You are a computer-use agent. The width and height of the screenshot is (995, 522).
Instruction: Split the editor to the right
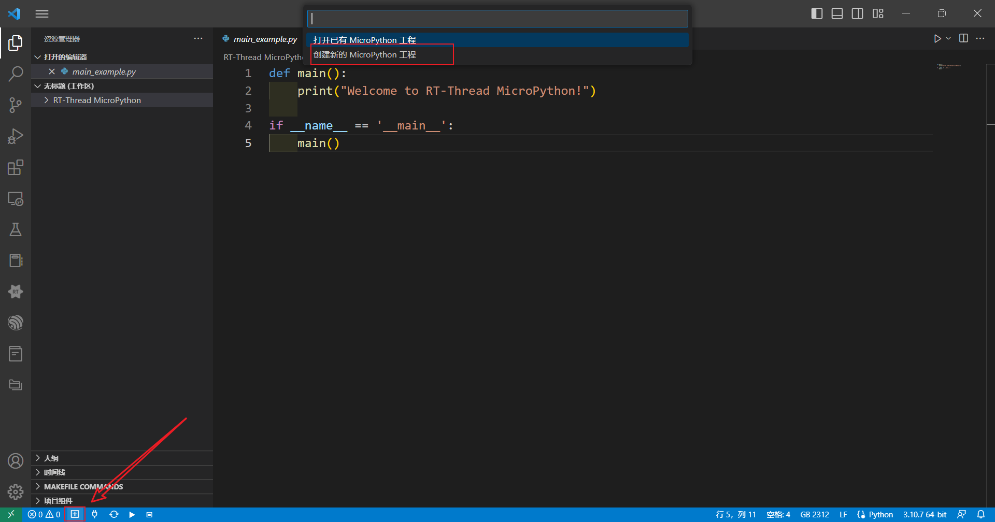point(963,38)
